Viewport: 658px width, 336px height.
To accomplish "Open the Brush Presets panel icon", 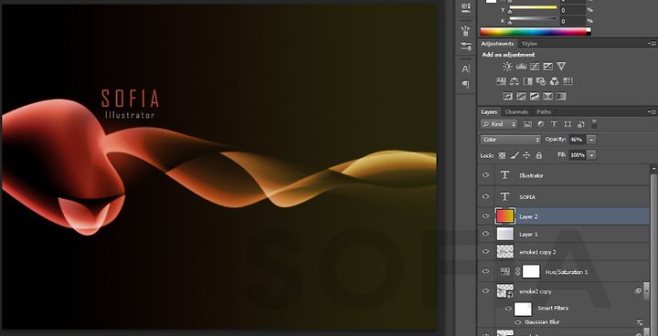I will click(x=466, y=31).
